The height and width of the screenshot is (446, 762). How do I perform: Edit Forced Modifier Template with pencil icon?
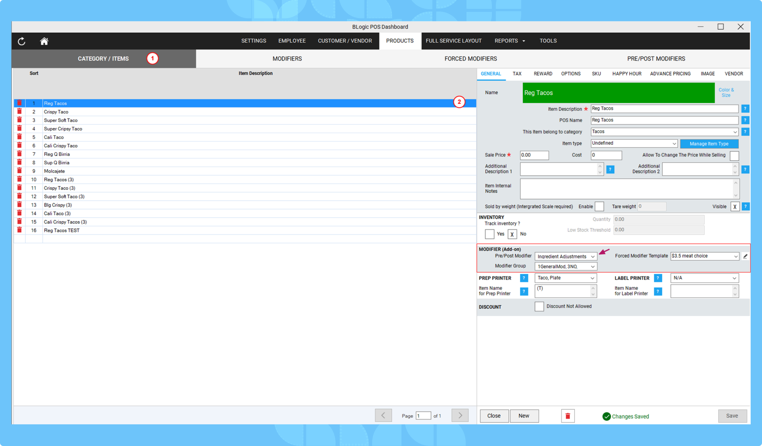[745, 256]
